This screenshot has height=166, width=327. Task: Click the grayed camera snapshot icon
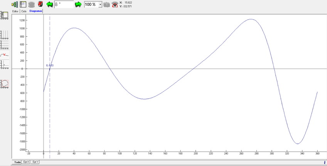pyautogui.click(x=107, y=5)
